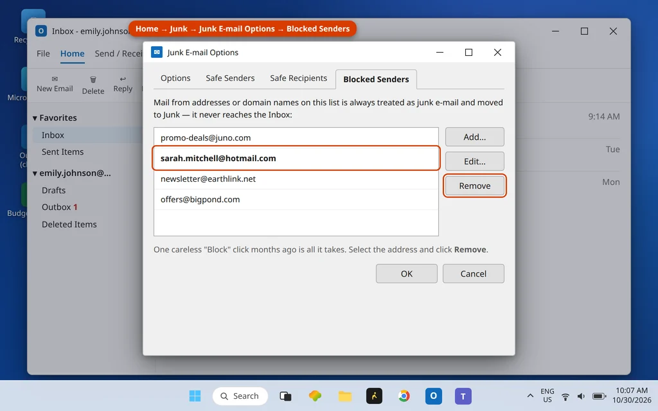Minimize the Junk E-mail Options dialog
Screen dimensions: 658x411
point(440,52)
